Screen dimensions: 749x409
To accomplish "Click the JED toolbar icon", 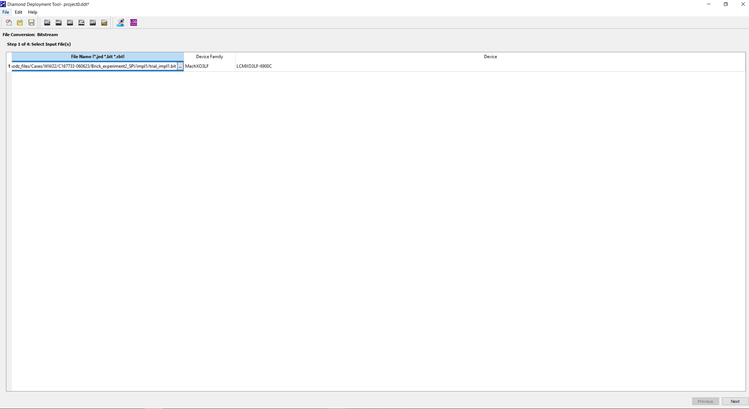I will [70, 22].
